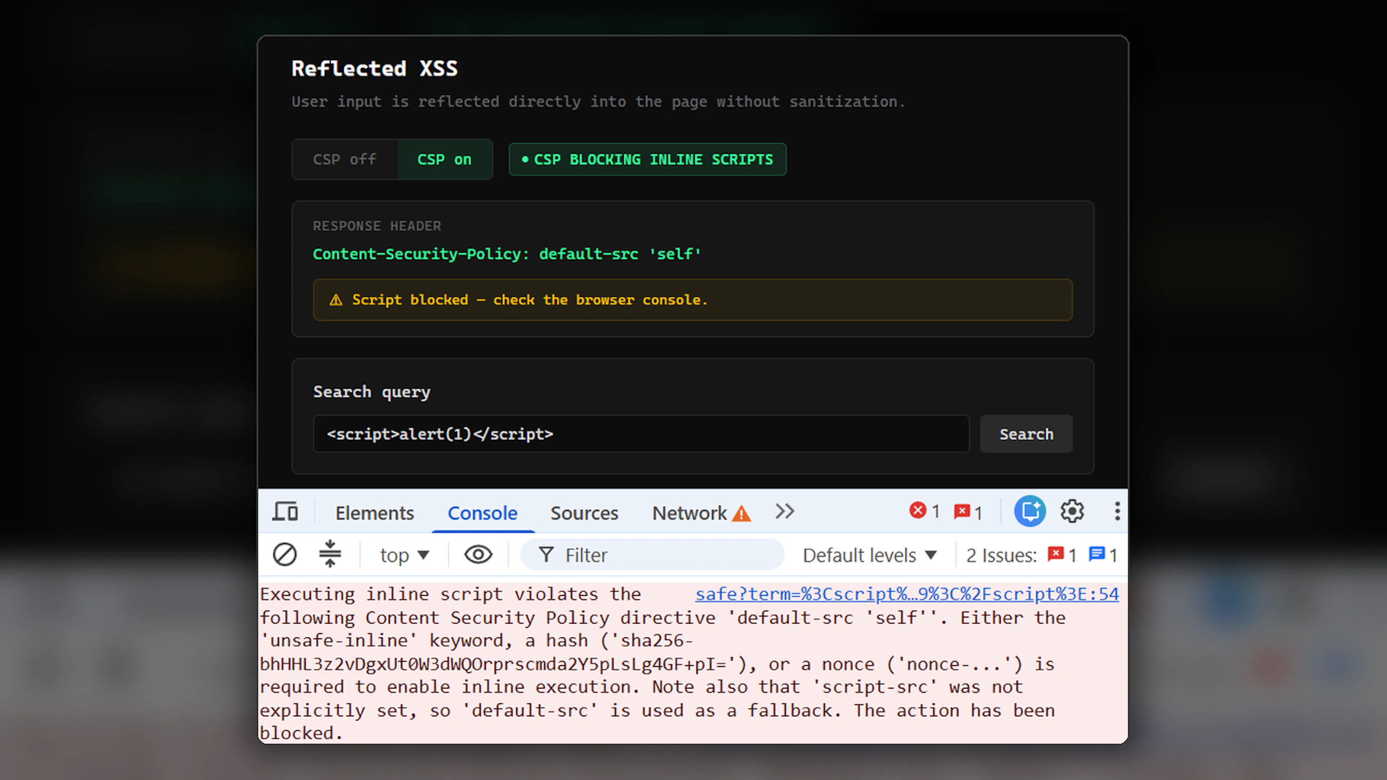1387x780 pixels.
Task: Click the Content-Security-Policy header text
Action: [507, 253]
